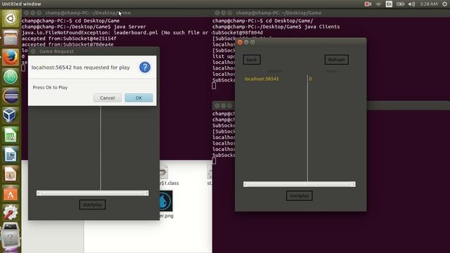Launch Firefox from the dock
Screen dimensions: 450x253
point(11,57)
